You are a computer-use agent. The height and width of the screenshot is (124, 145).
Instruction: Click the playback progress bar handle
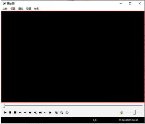4,106
